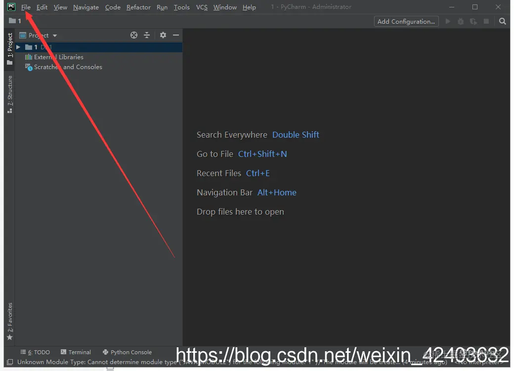The width and height of the screenshot is (514, 371).
Task: Open the Python Console tool window
Action: (127, 352)
